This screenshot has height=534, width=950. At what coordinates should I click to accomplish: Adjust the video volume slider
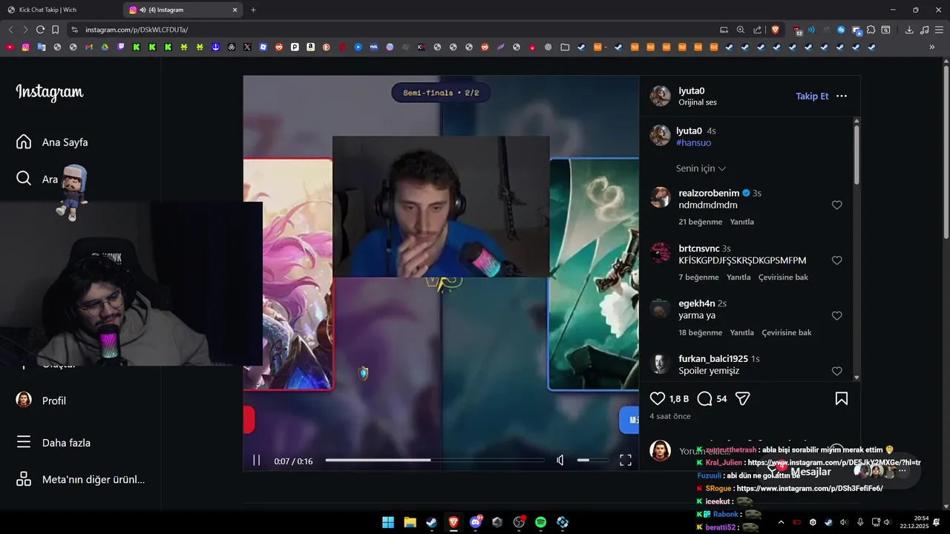tap(592, 461)
